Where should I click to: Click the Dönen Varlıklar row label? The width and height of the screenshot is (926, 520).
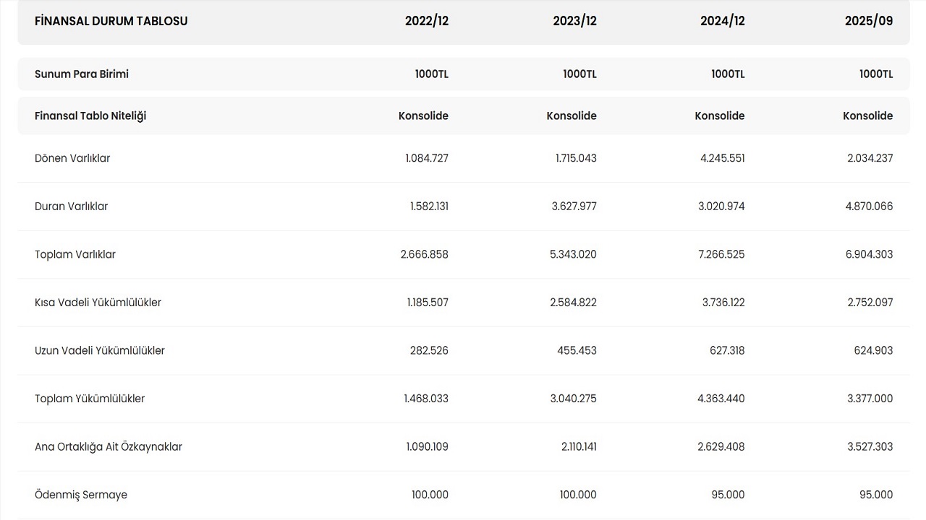coord(72,158)
